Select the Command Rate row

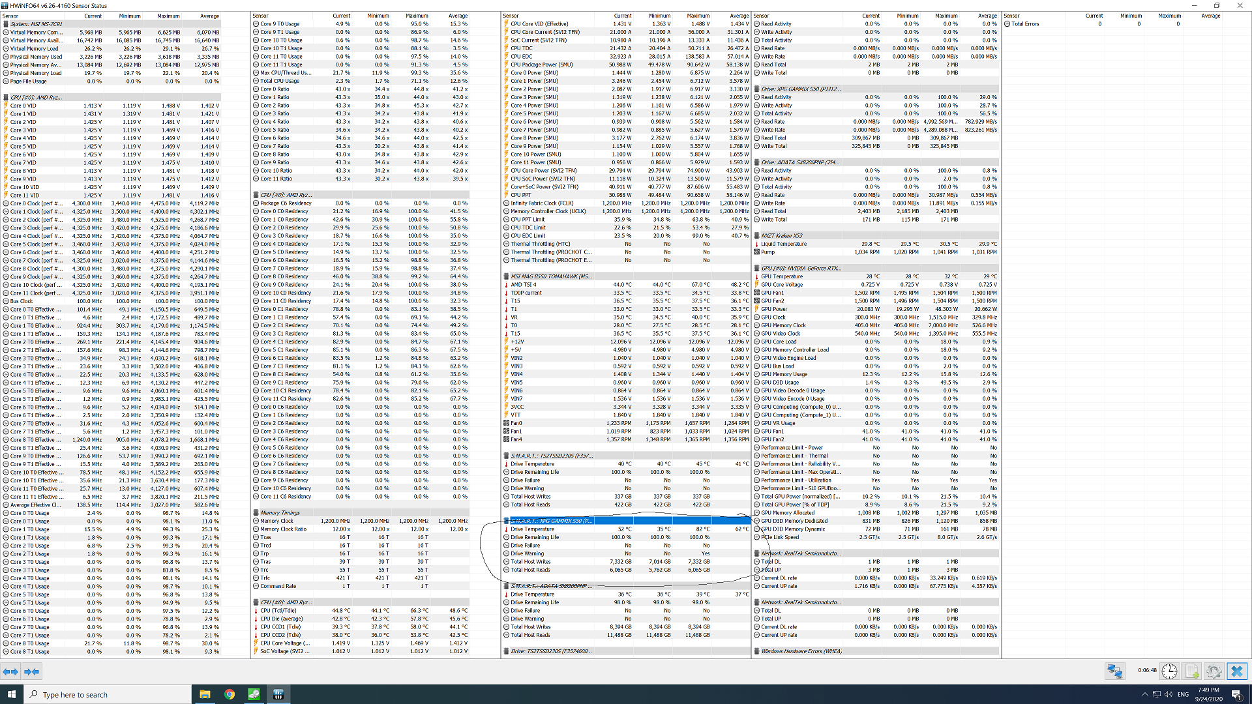361,586
